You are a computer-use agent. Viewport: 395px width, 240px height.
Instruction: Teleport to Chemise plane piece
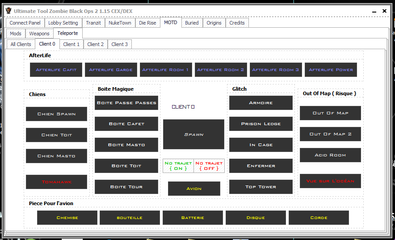67,218
